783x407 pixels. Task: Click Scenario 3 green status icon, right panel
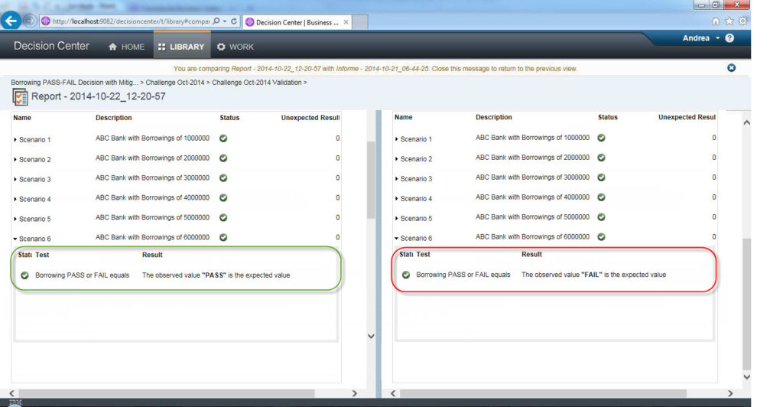(601, 177)
